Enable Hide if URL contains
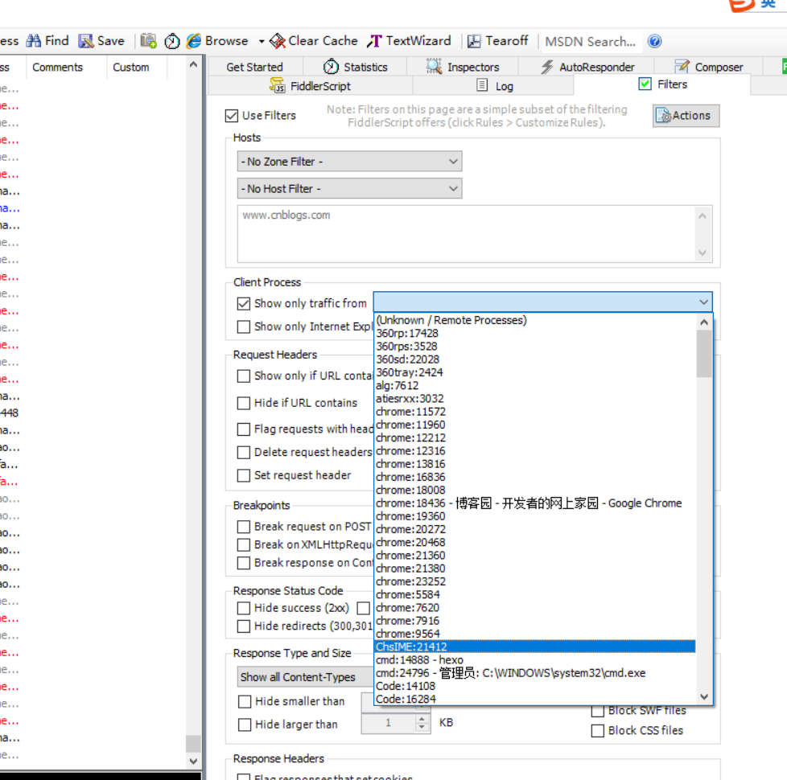The width and height of the screenshot is (787, 780). [244, 403]
